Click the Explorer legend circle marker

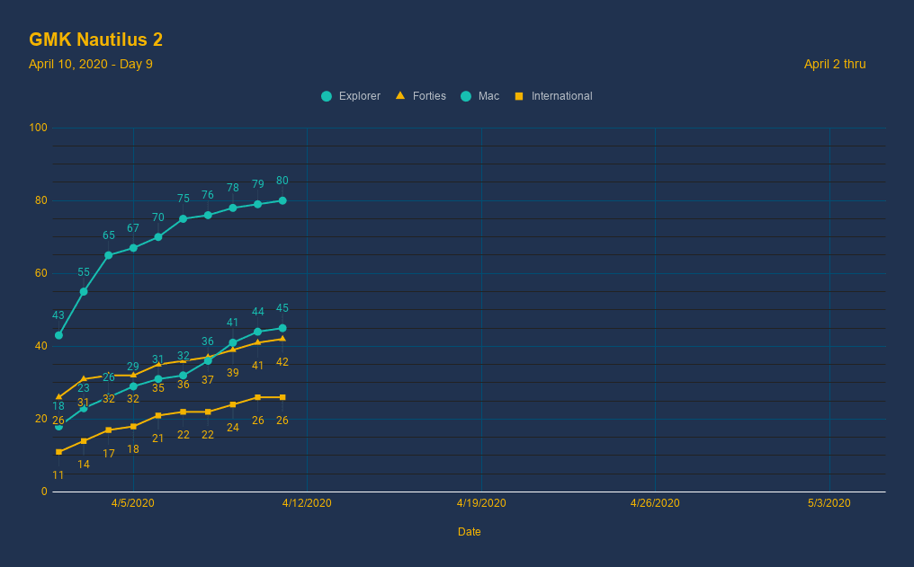point(327,96)
